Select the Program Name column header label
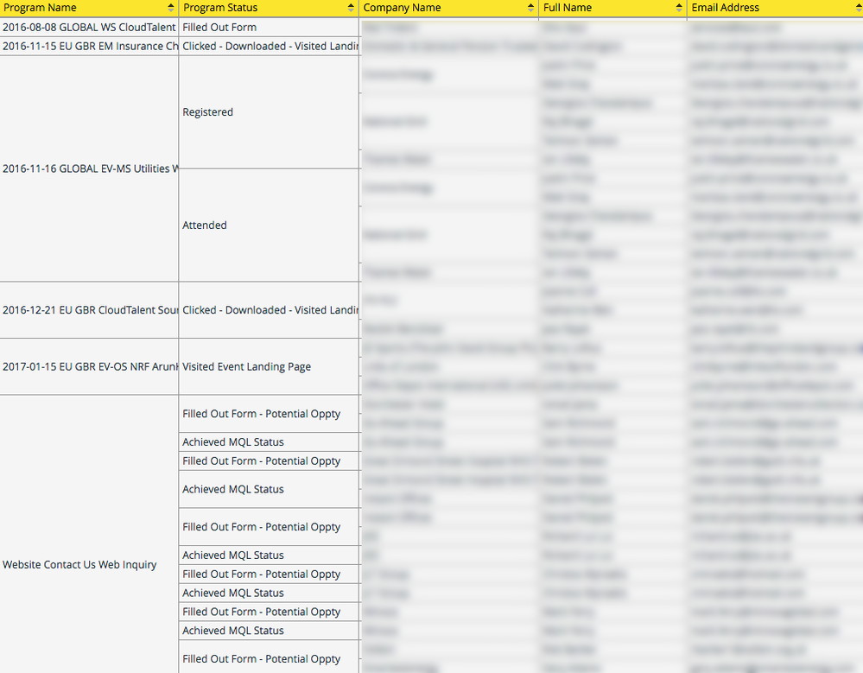 click(x=40, y=8)
